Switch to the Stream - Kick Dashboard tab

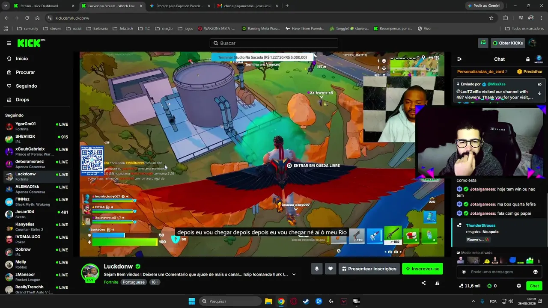[43, 6]
